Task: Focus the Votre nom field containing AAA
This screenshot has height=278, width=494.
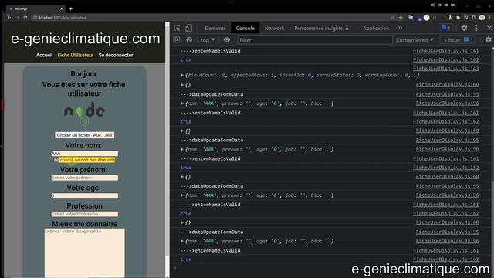Action: click(x=84, y=153)
